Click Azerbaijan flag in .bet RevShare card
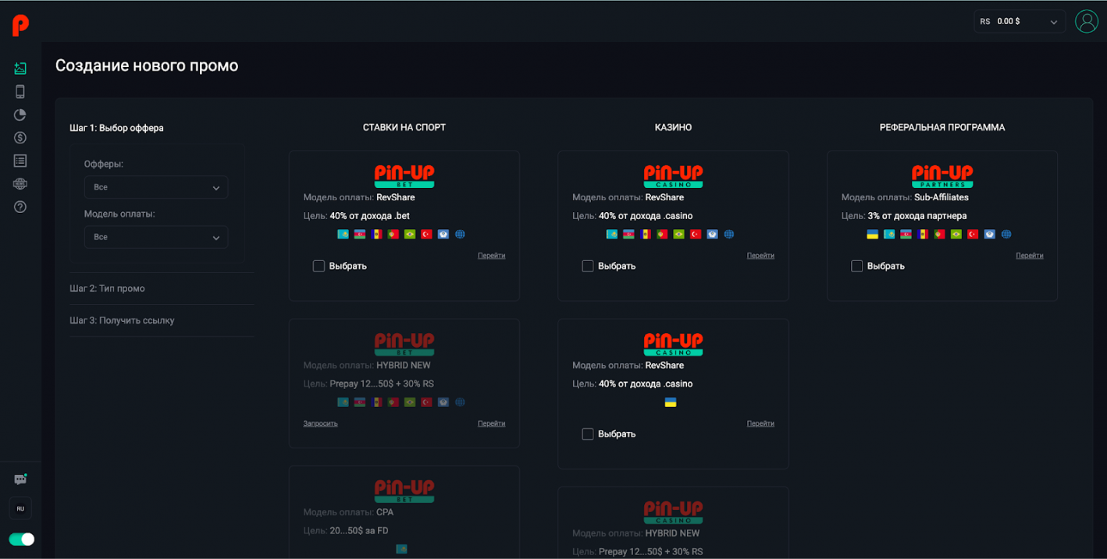 [360, 234]
